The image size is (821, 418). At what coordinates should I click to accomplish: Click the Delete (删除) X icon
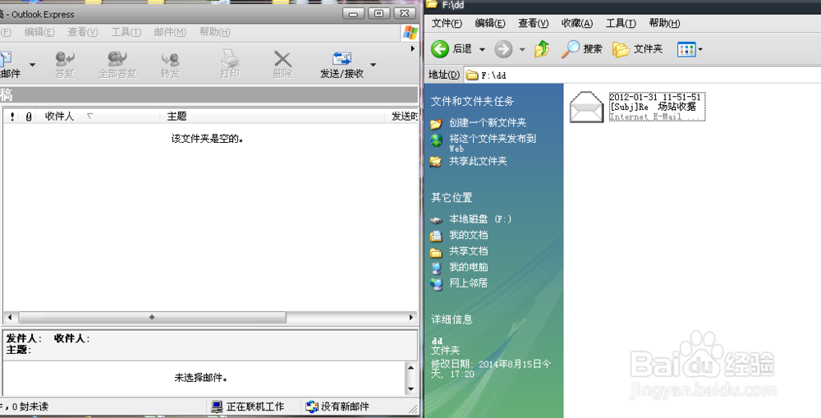coord(282,58)
